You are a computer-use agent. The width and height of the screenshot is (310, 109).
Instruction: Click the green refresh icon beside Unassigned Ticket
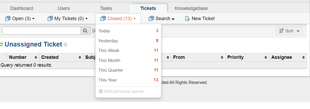(1, 44)
